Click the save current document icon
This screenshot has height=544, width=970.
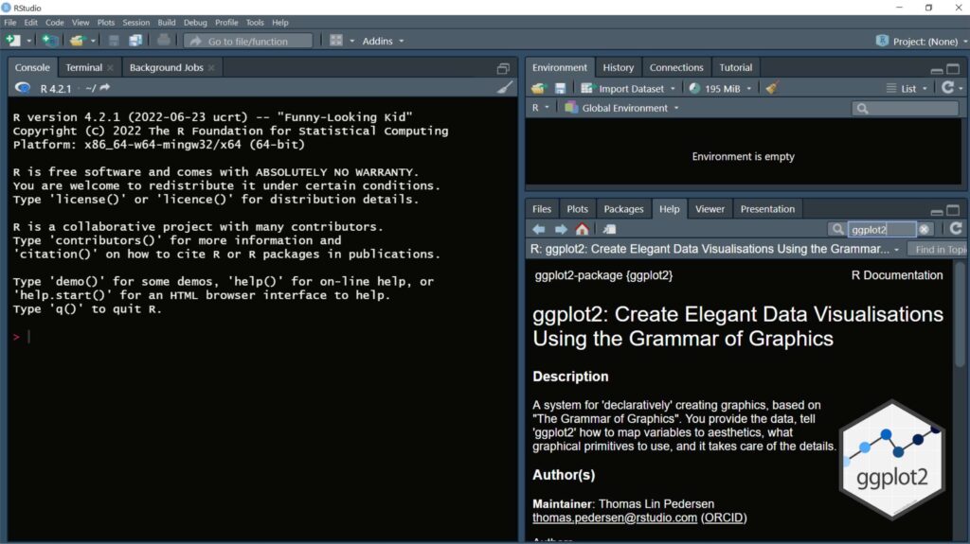point(114,41)
